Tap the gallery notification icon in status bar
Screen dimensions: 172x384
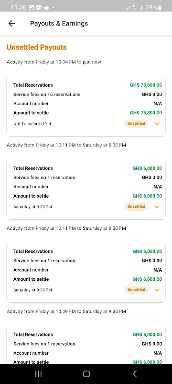coord(31,7)
